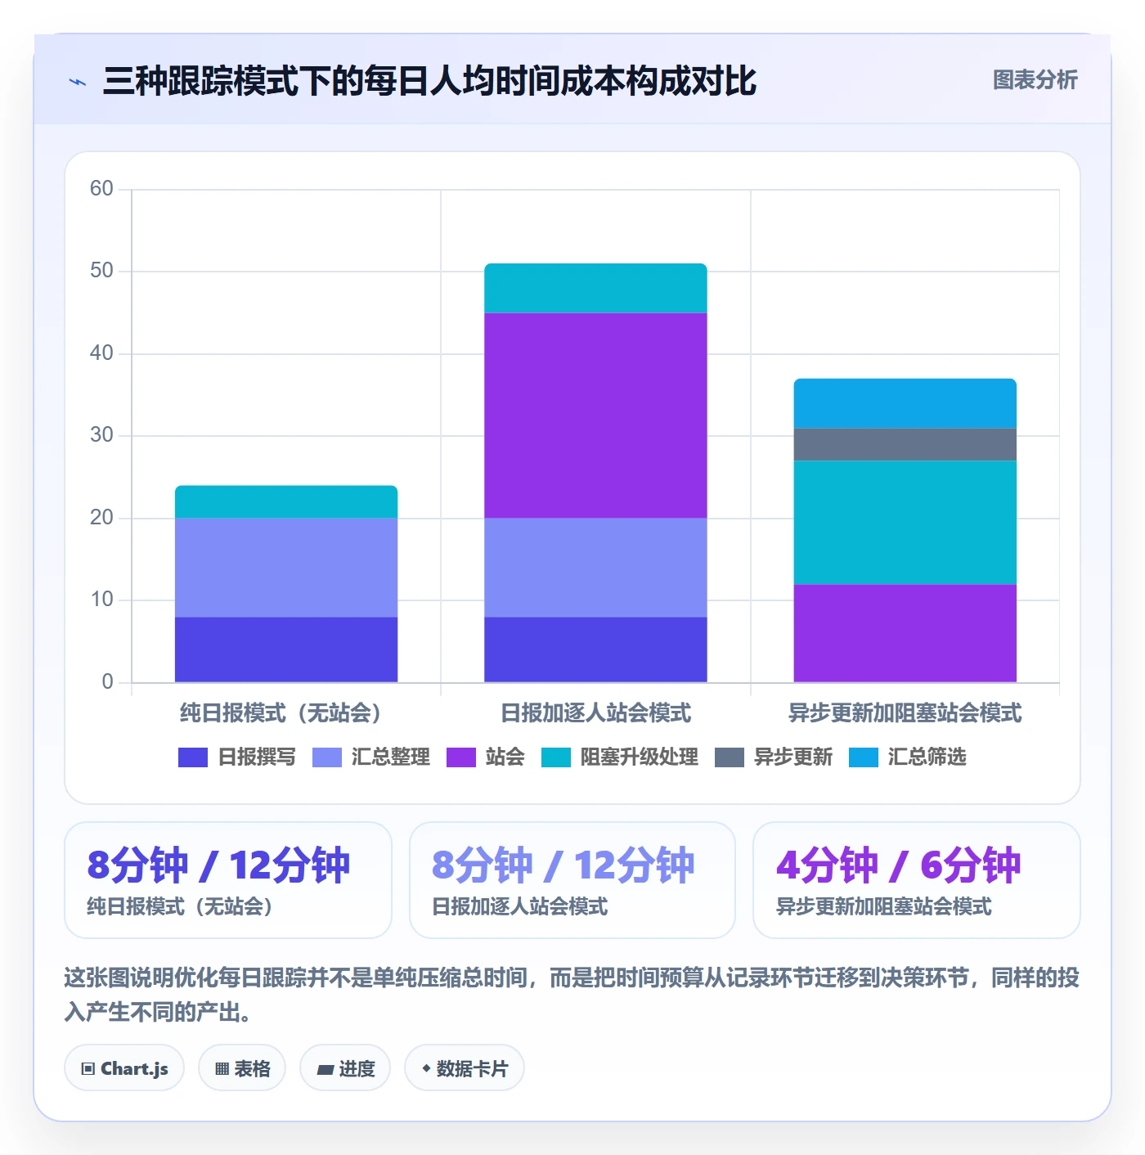Viewport: 1145px width, 1155px height.
Task: Click the 4分钟 / 6分钟 stat value
Action: pyautogui.click(x=898, y=865)
